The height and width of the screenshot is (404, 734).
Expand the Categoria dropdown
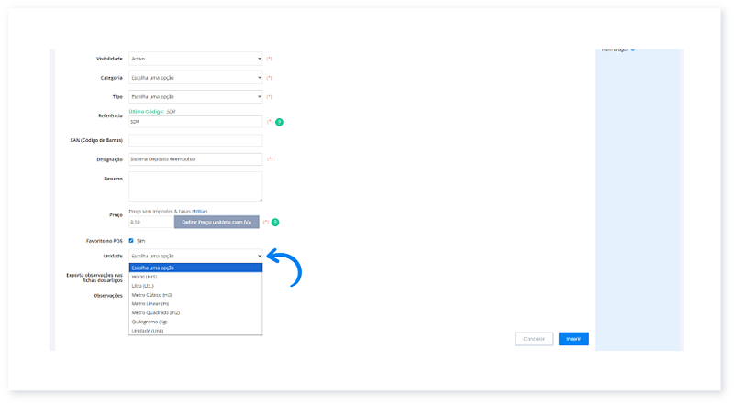195,77
